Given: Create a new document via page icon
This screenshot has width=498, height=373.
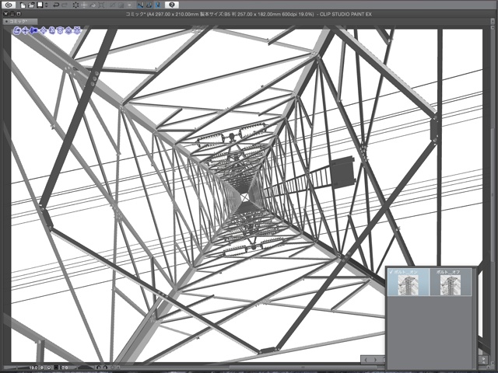Looking at the screenshot, I should point(23,5).
